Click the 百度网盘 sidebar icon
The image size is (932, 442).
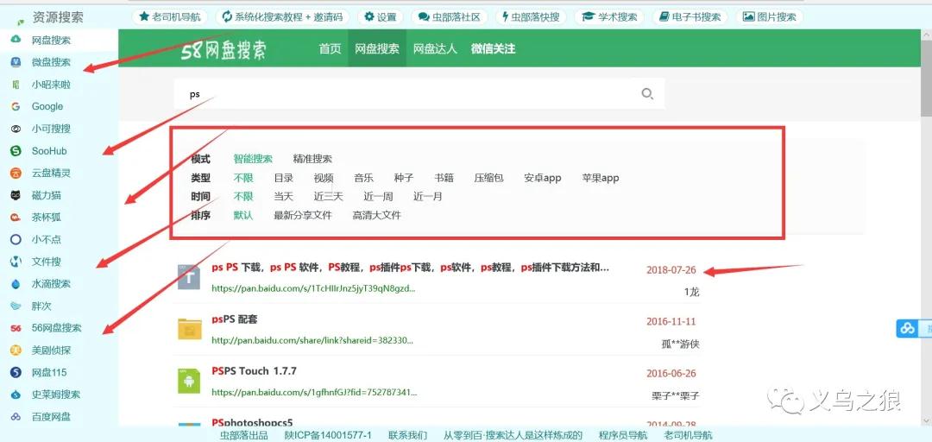tap(16, 417)
